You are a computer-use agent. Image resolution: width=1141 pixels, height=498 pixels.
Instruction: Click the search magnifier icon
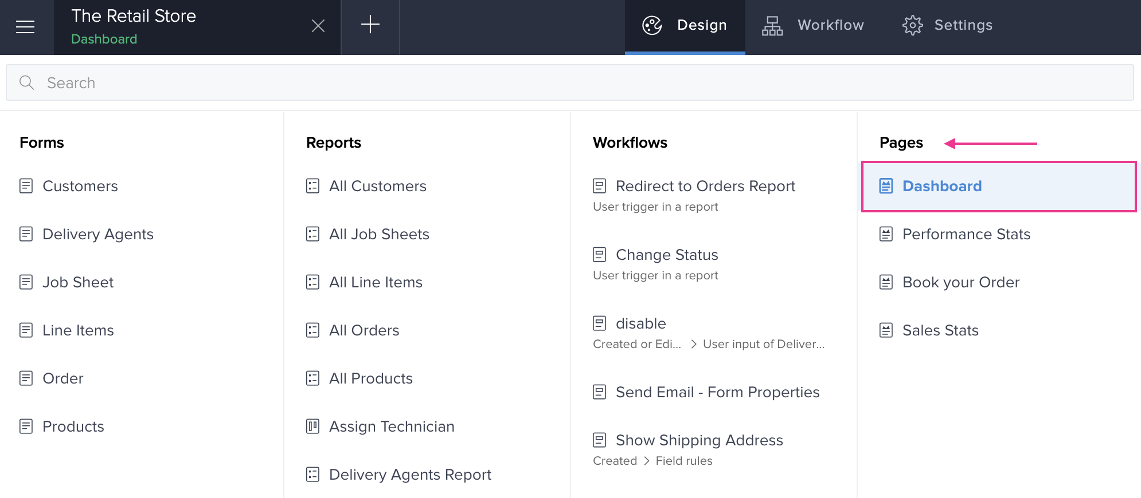(x=26, y=82)
